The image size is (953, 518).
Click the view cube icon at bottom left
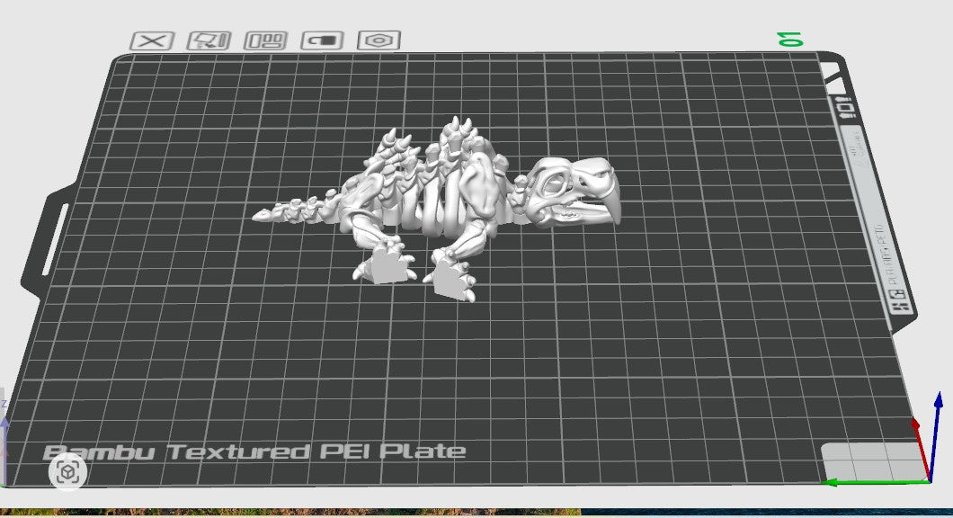68,471
